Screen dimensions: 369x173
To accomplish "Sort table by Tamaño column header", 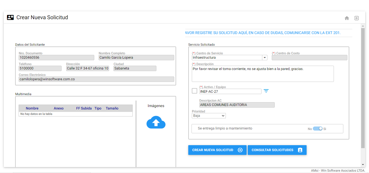I will click(x=112, y=108).
